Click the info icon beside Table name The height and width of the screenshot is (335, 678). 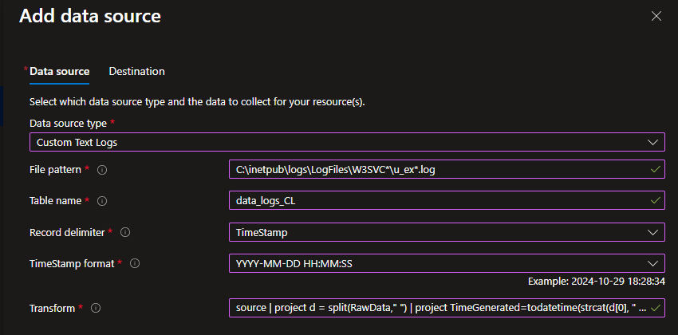102,201
